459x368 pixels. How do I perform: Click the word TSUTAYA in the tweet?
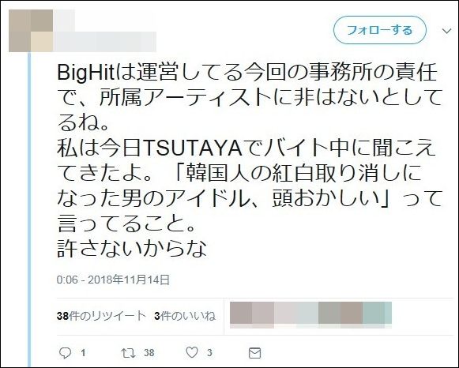(194, 148)
